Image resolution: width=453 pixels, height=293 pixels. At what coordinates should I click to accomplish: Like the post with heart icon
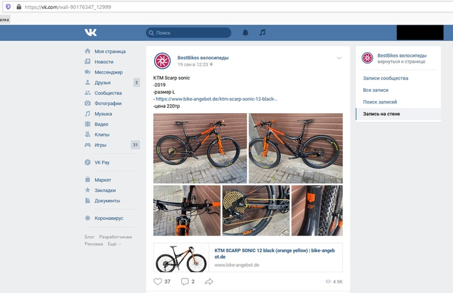(x=158, y=281)
